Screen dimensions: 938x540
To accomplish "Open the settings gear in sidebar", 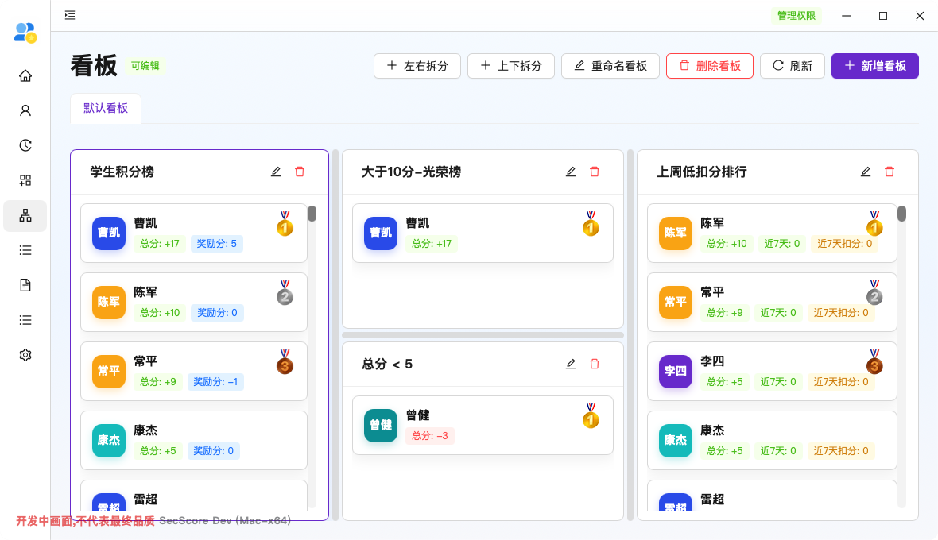I will tap(25, 355).
